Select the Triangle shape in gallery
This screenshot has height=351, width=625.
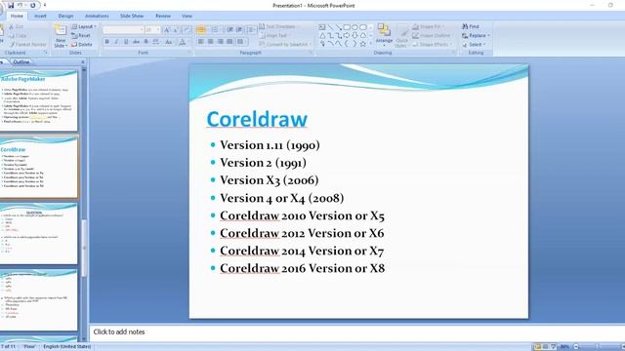[322, 35]
